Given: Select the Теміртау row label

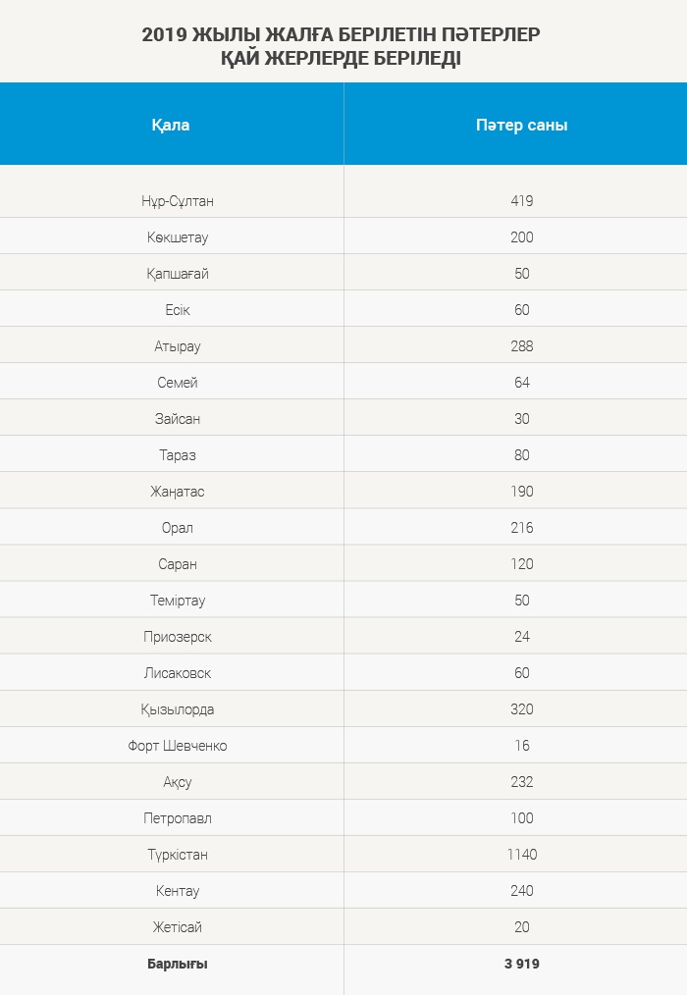Looking at the screenshot, I should [x=177, y=601].
